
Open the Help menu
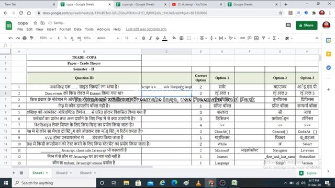point(117,29)
